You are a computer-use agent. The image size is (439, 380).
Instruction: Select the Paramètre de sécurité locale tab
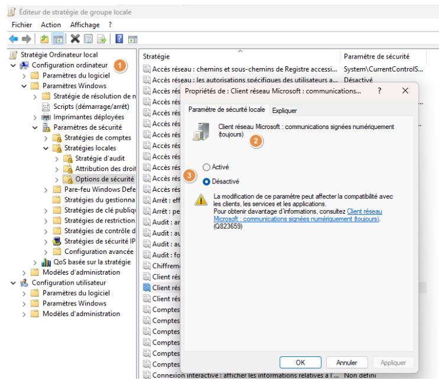[x=226, y=110]
